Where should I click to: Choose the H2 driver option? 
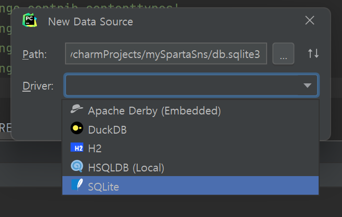(x=190, y=148)
